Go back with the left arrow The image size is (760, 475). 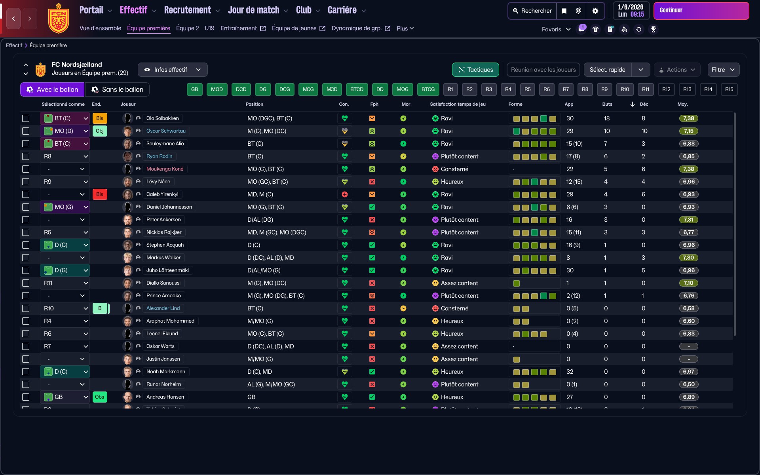(x=13, y=18)
